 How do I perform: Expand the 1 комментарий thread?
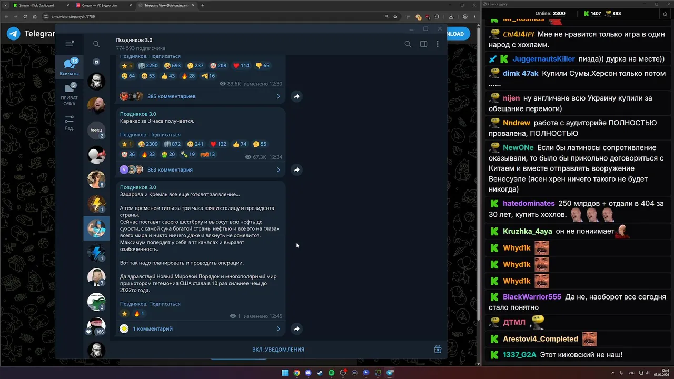pyautogui.click(x=200, y=328)
